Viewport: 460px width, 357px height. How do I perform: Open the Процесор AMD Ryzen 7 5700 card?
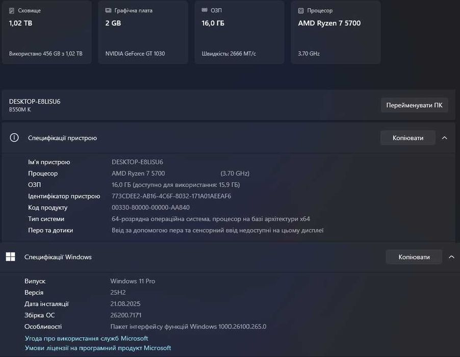coord(336,32)
